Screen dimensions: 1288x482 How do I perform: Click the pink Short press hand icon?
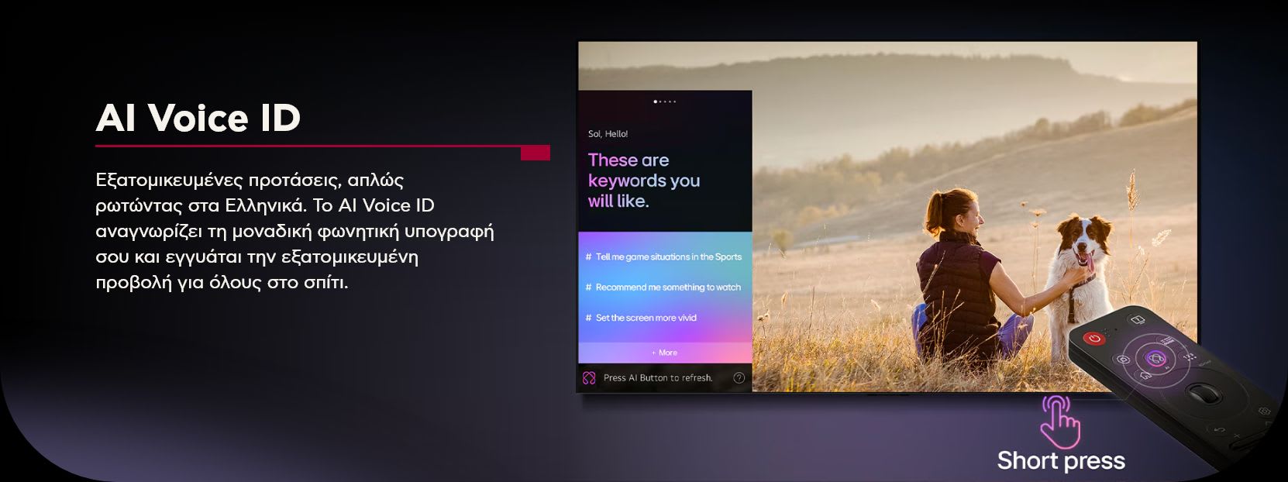click(1059, 421)
